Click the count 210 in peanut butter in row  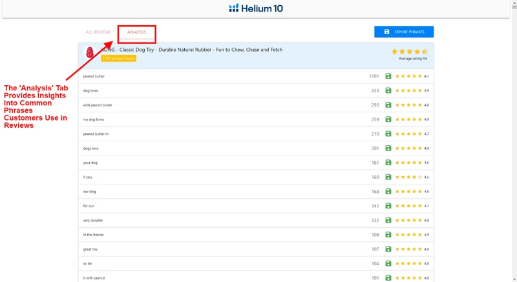point(375,134)
